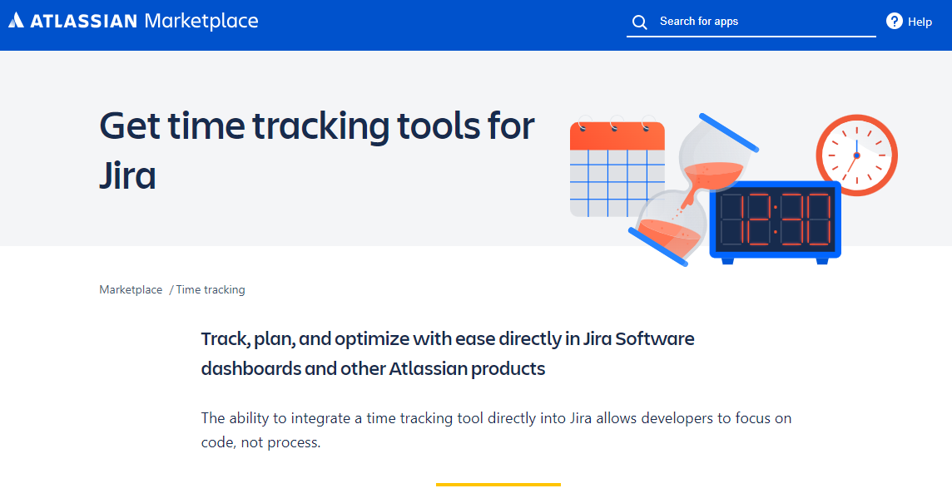Open Help via the question mark icon
952x503 pixels.
pos(893,22)
